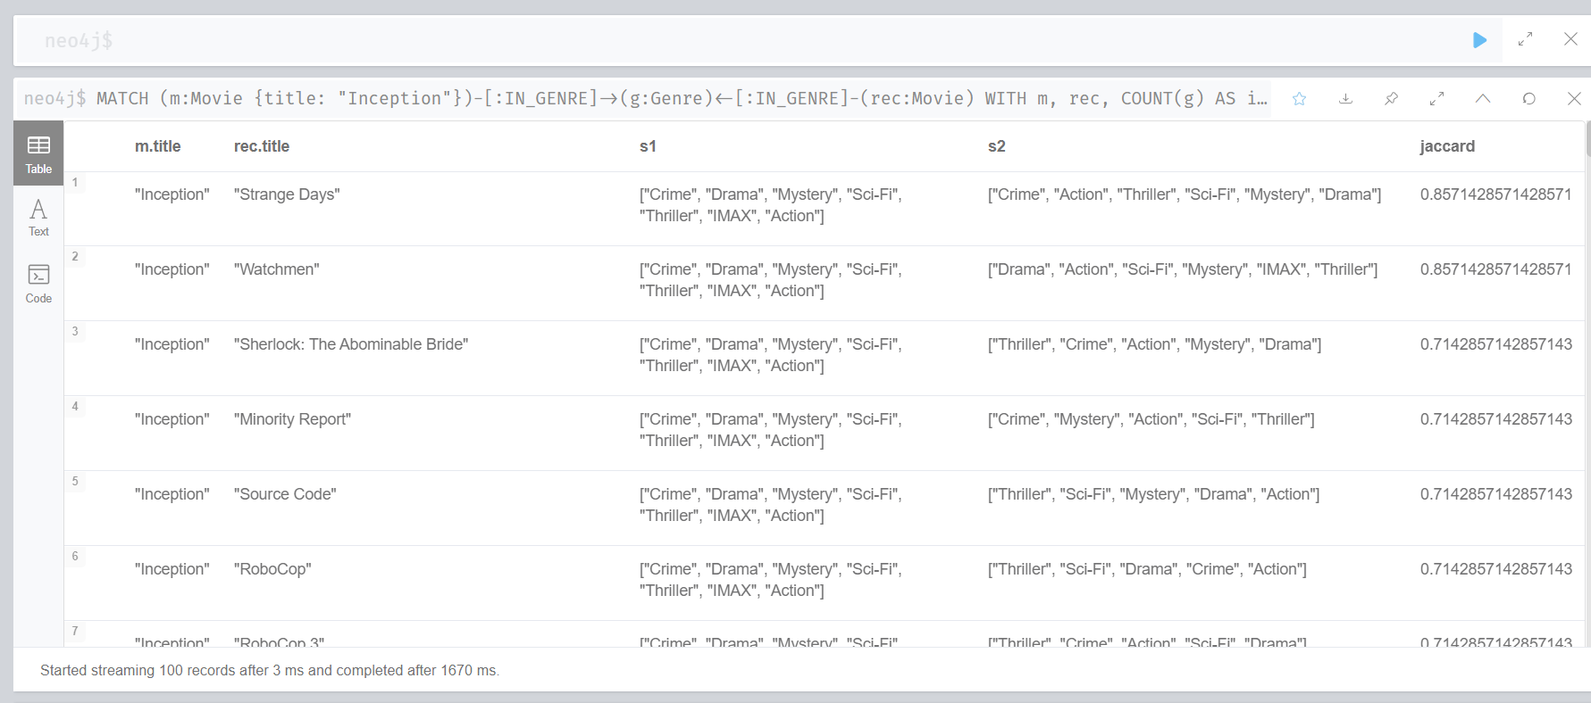Rerun the query with refresh icon
Screen dimensions: 1591x703
1528,98
